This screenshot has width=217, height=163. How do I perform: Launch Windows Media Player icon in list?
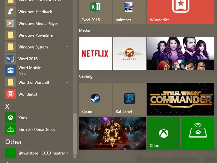click(11, 23)
